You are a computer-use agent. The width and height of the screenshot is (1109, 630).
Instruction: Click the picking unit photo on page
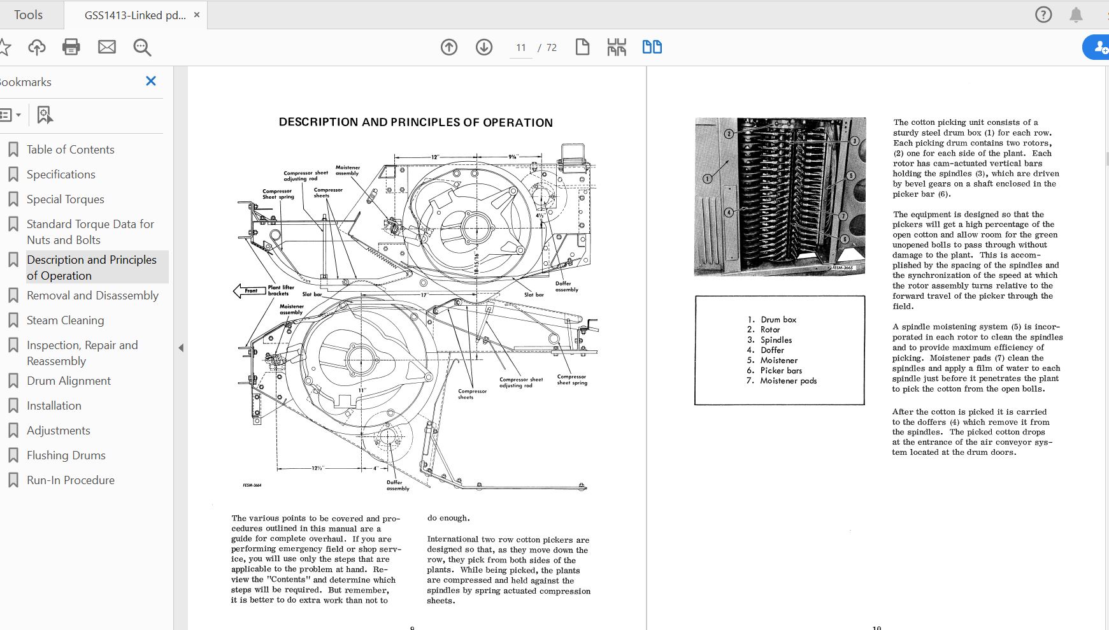pos(780,196)
